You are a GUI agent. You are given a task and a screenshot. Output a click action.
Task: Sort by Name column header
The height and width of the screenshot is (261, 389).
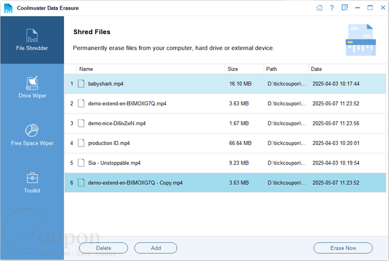coord(151,69)
